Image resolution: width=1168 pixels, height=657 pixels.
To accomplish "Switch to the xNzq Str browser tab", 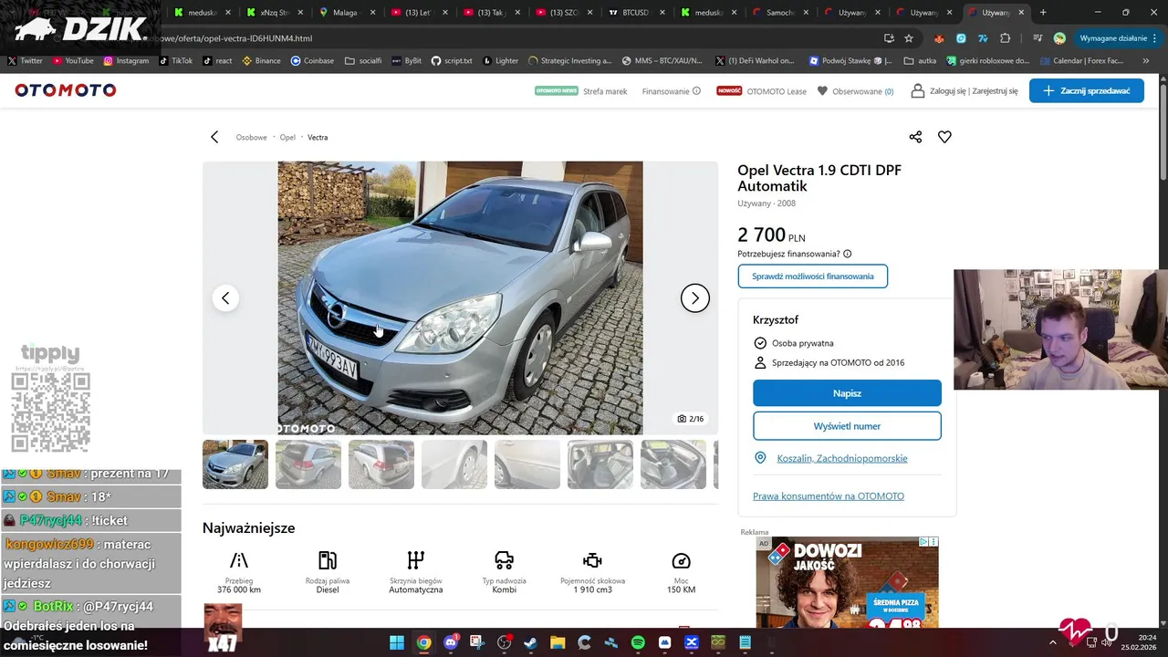I will (x=274, y=13).
